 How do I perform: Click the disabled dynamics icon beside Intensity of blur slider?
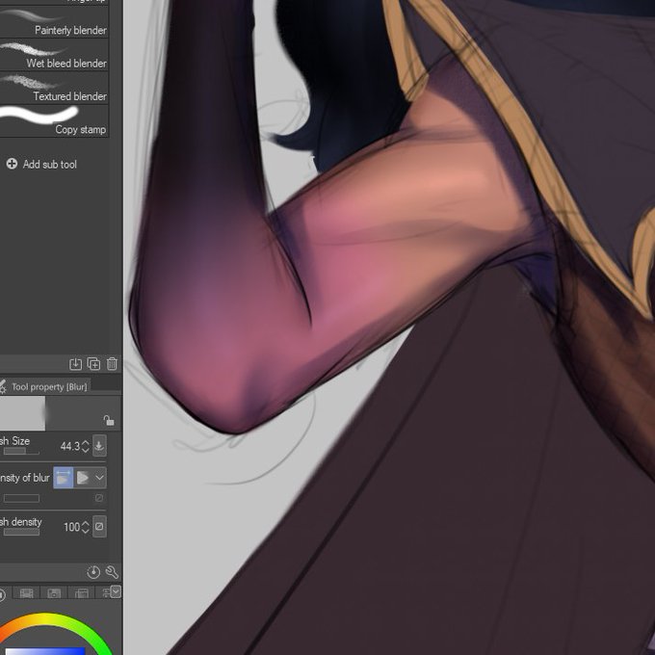99,498
